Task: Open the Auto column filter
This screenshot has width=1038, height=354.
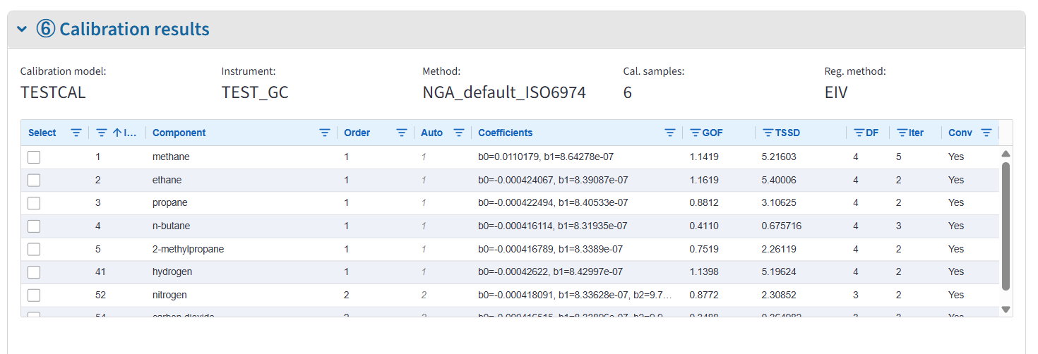Action: pos(459,133)
